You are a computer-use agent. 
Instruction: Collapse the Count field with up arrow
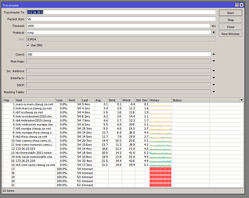(x=214, y=54)
